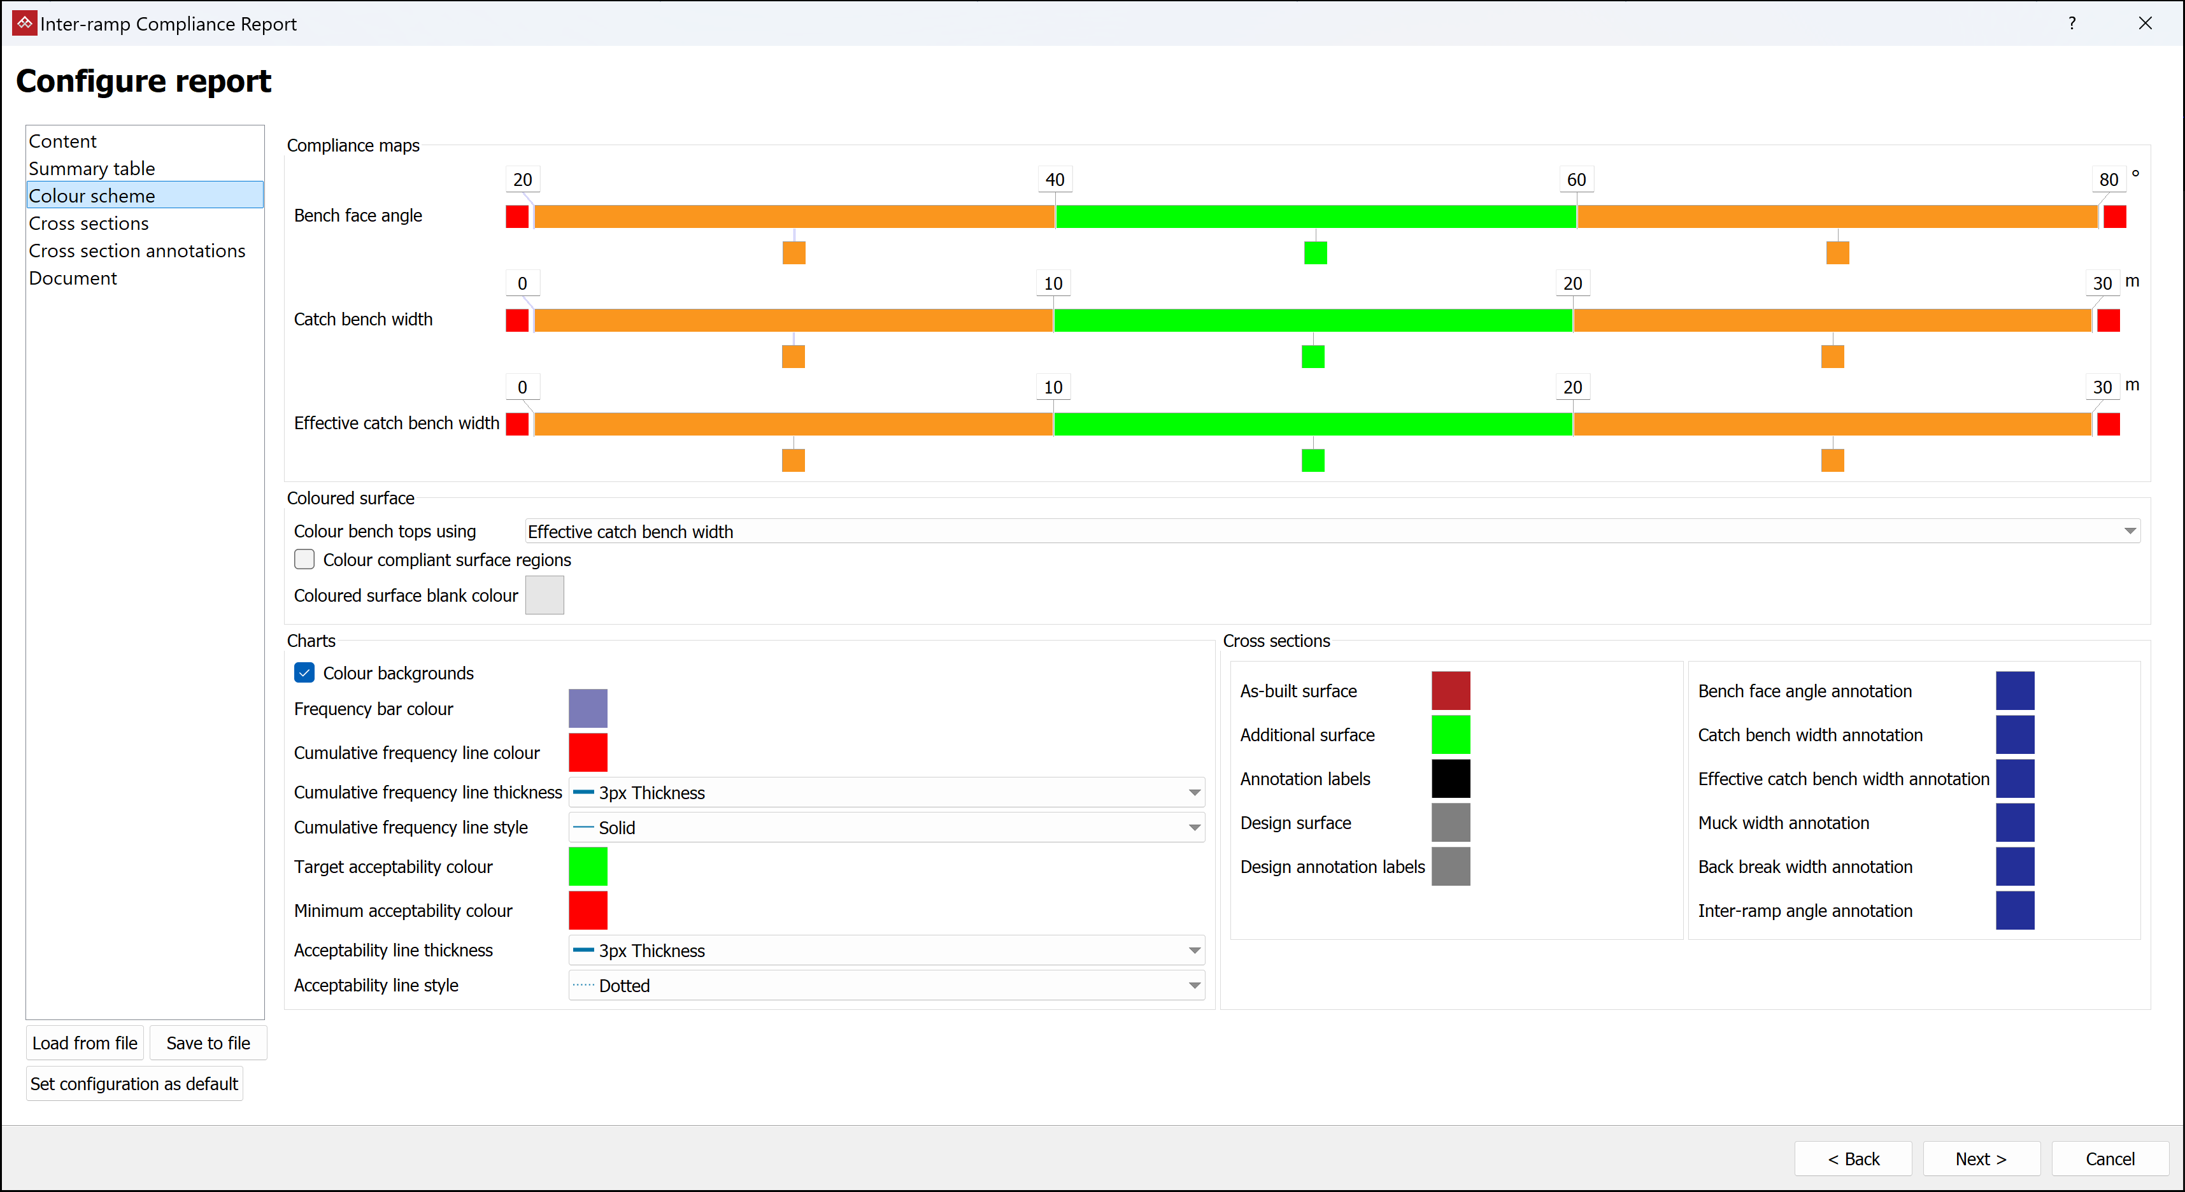The height and width of the screenshot is (1192, 2185).
Task: Click the 40 value box on Bench face angle
Action: [1055, 180]
